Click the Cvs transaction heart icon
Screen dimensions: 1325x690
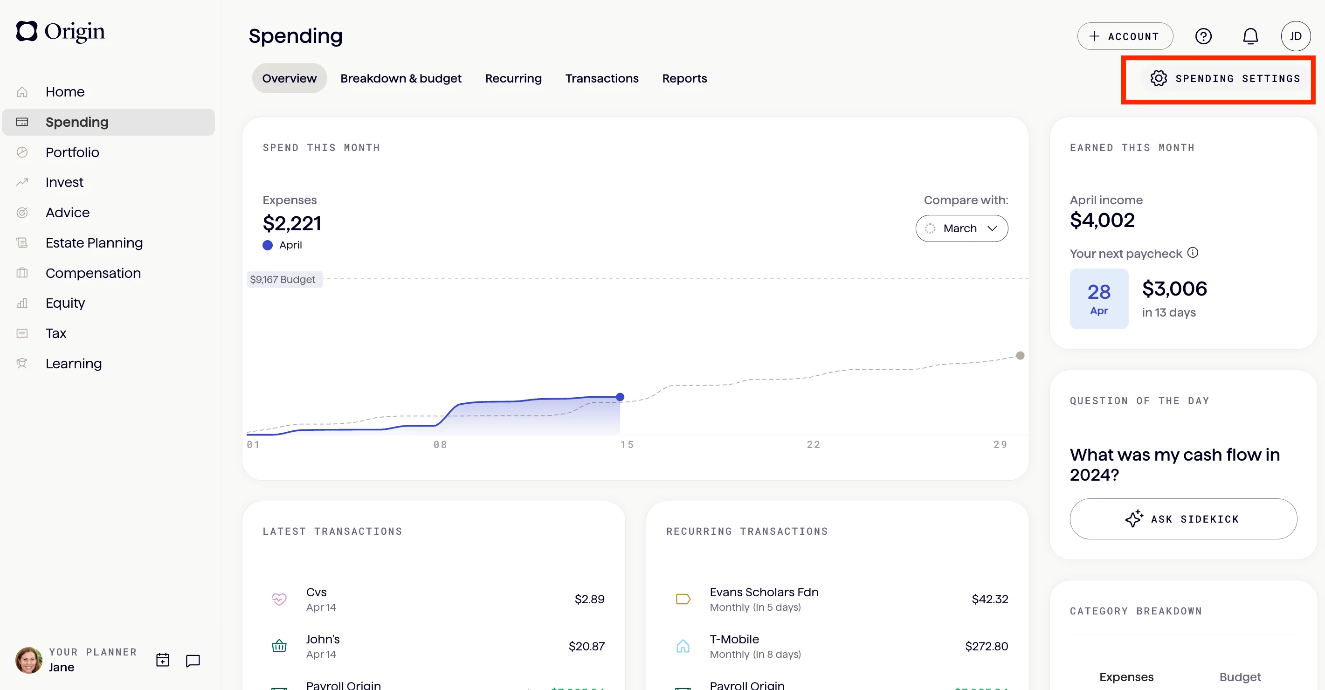pyautogui.click(x=279, y=599)
